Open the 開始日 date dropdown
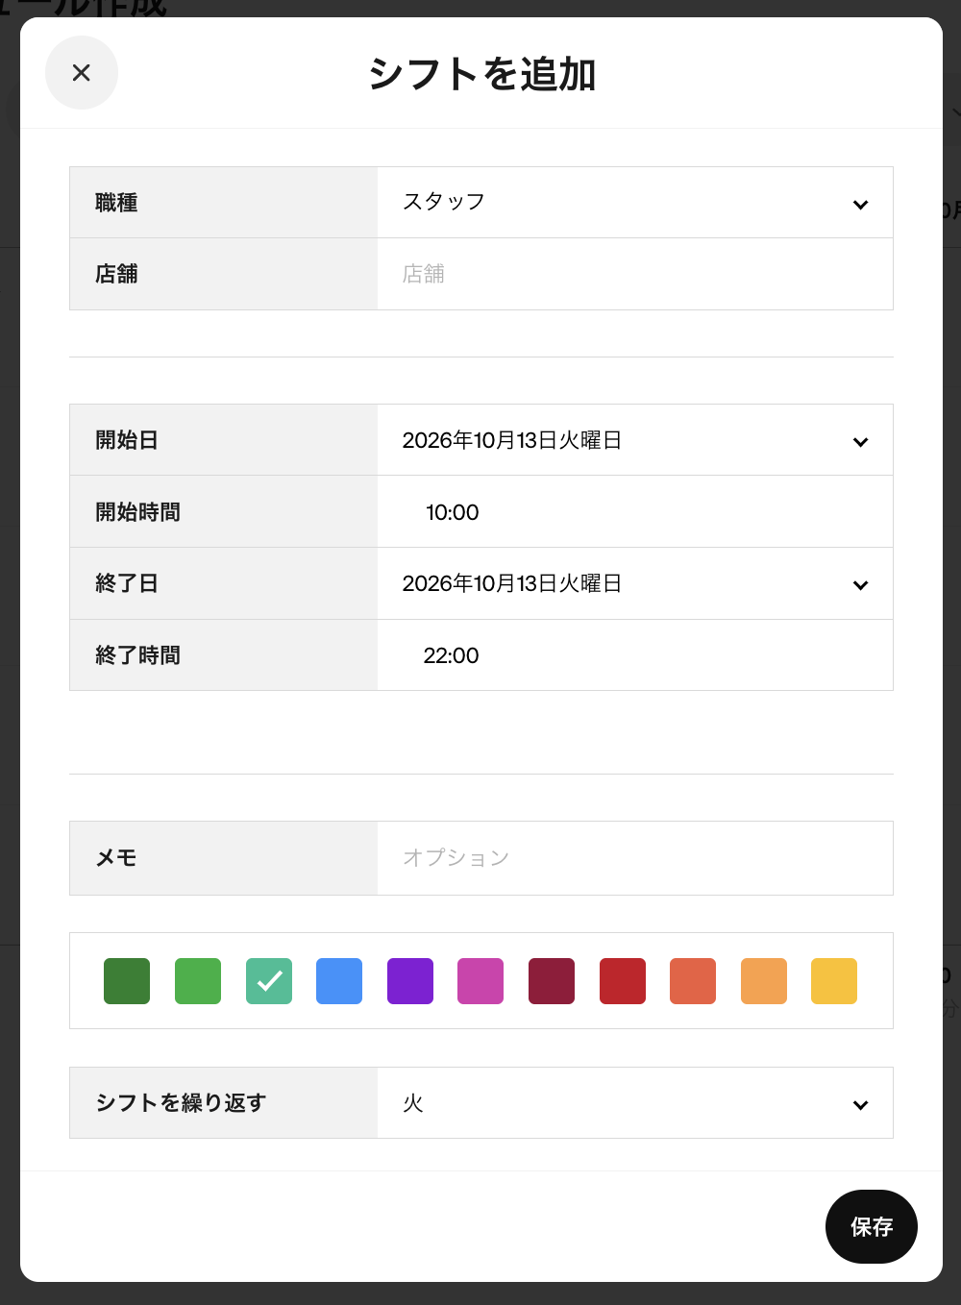Viewport: 961px width, 1305px height. (x=635, y=440)
